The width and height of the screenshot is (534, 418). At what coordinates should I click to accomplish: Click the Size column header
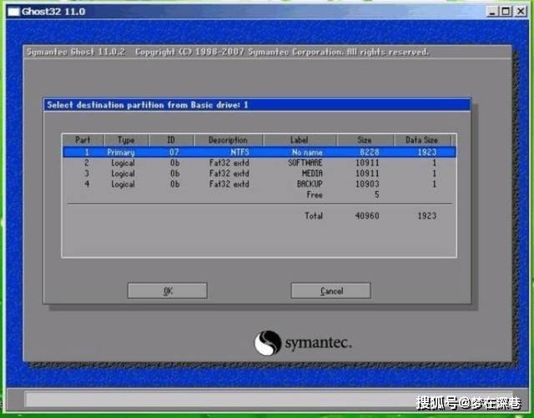pyautogui.click(x=365, y=140)
